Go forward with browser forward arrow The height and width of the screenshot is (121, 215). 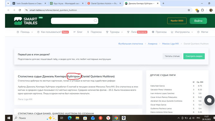pyautogui.click(x=14, y=10)
